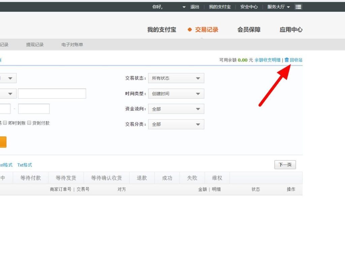Filter by 成功 status tab
This screenshot has width=345, height=258.
click(x=167, y=178)
